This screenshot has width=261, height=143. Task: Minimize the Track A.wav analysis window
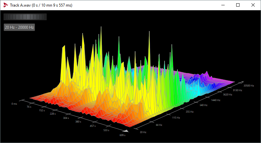223,5
